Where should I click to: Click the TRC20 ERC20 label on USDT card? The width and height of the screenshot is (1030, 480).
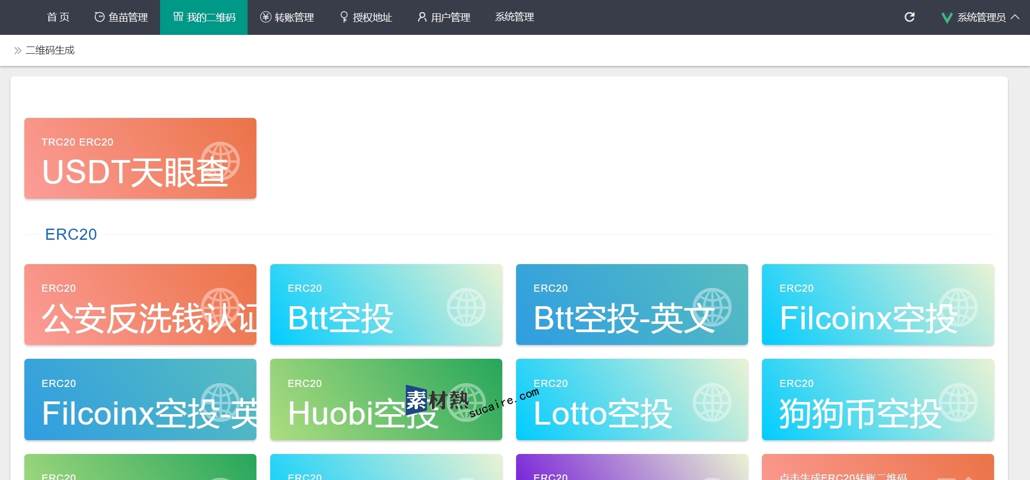(x=78, y=142)
